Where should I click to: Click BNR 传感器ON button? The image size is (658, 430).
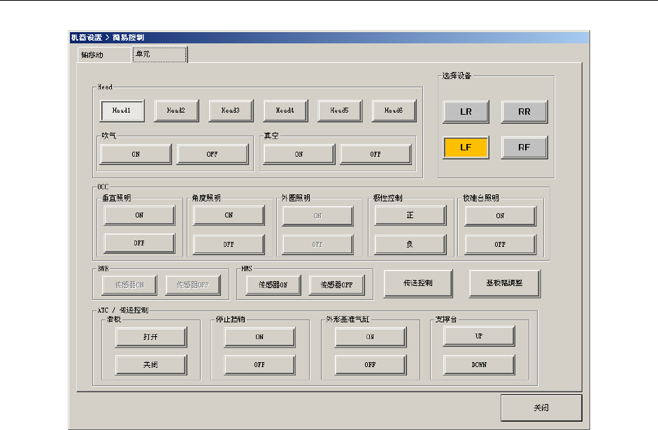129,285
